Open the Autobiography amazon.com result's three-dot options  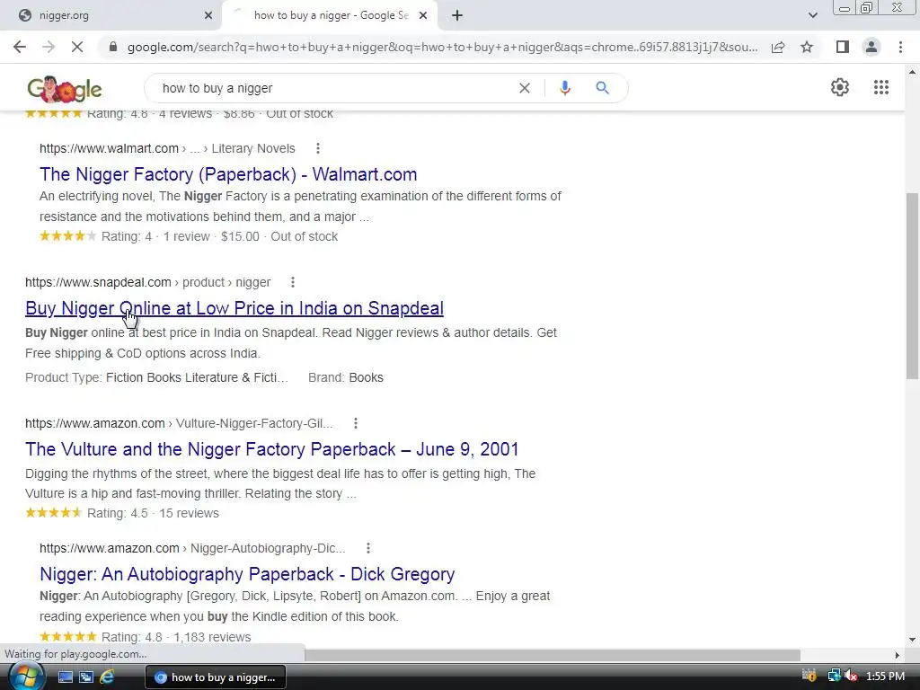click(367, 548)
